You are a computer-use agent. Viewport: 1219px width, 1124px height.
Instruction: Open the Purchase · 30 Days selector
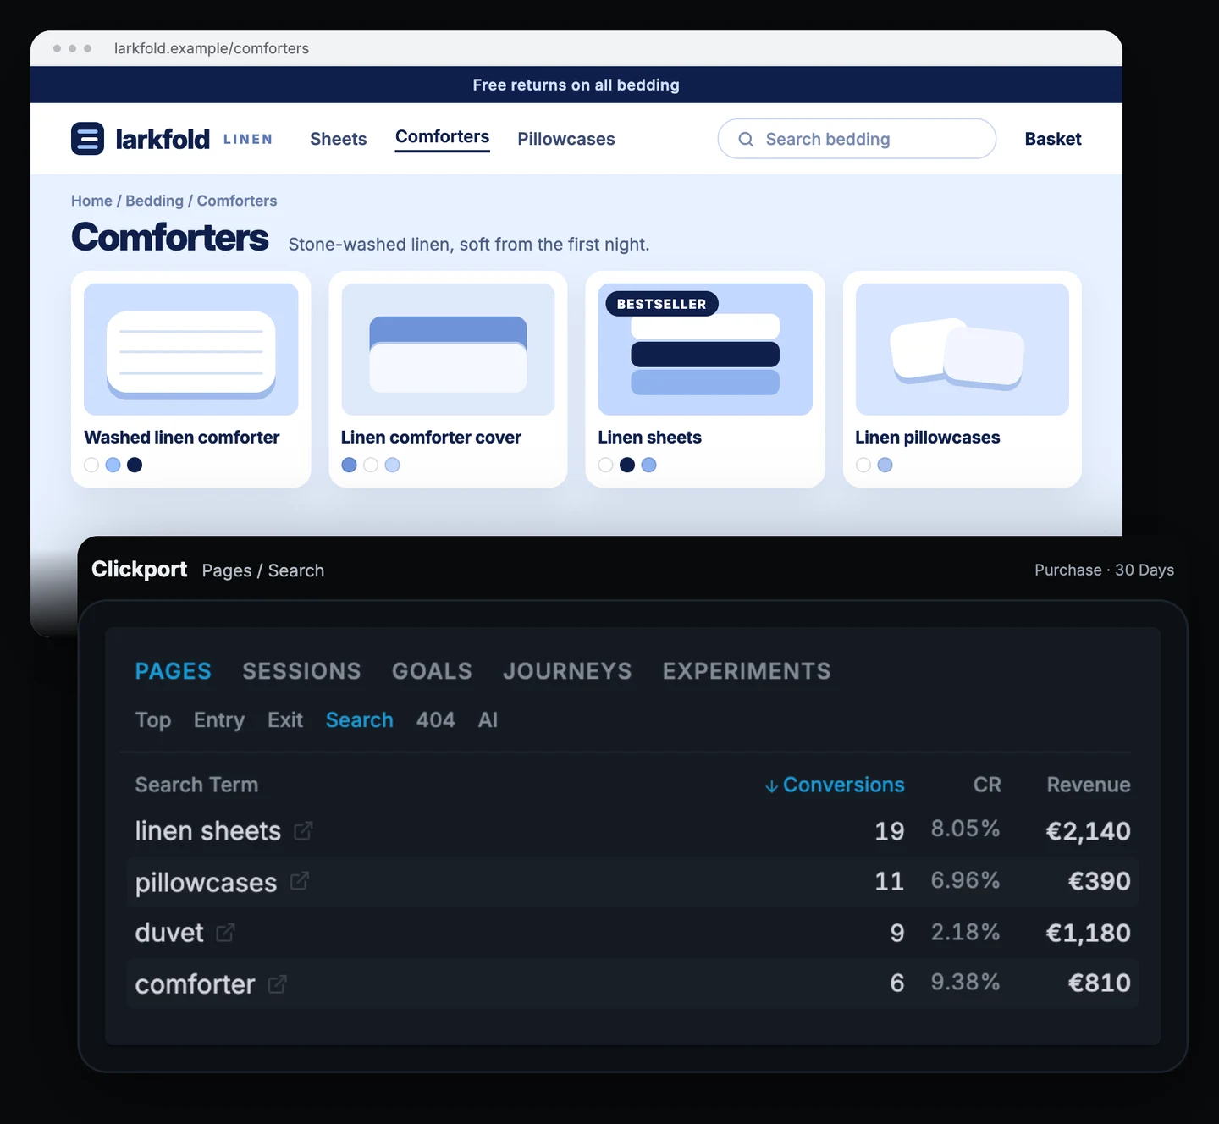[1104, 570]
